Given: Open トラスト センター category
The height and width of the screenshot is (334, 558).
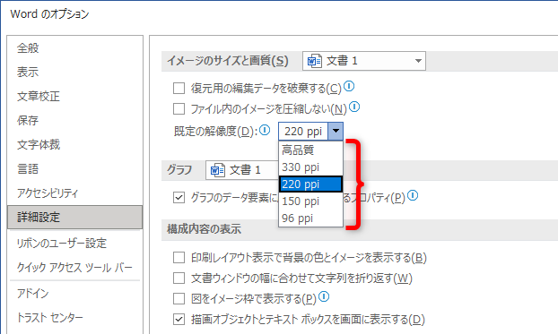Looking at the screenshot, I should coord(74,318).
